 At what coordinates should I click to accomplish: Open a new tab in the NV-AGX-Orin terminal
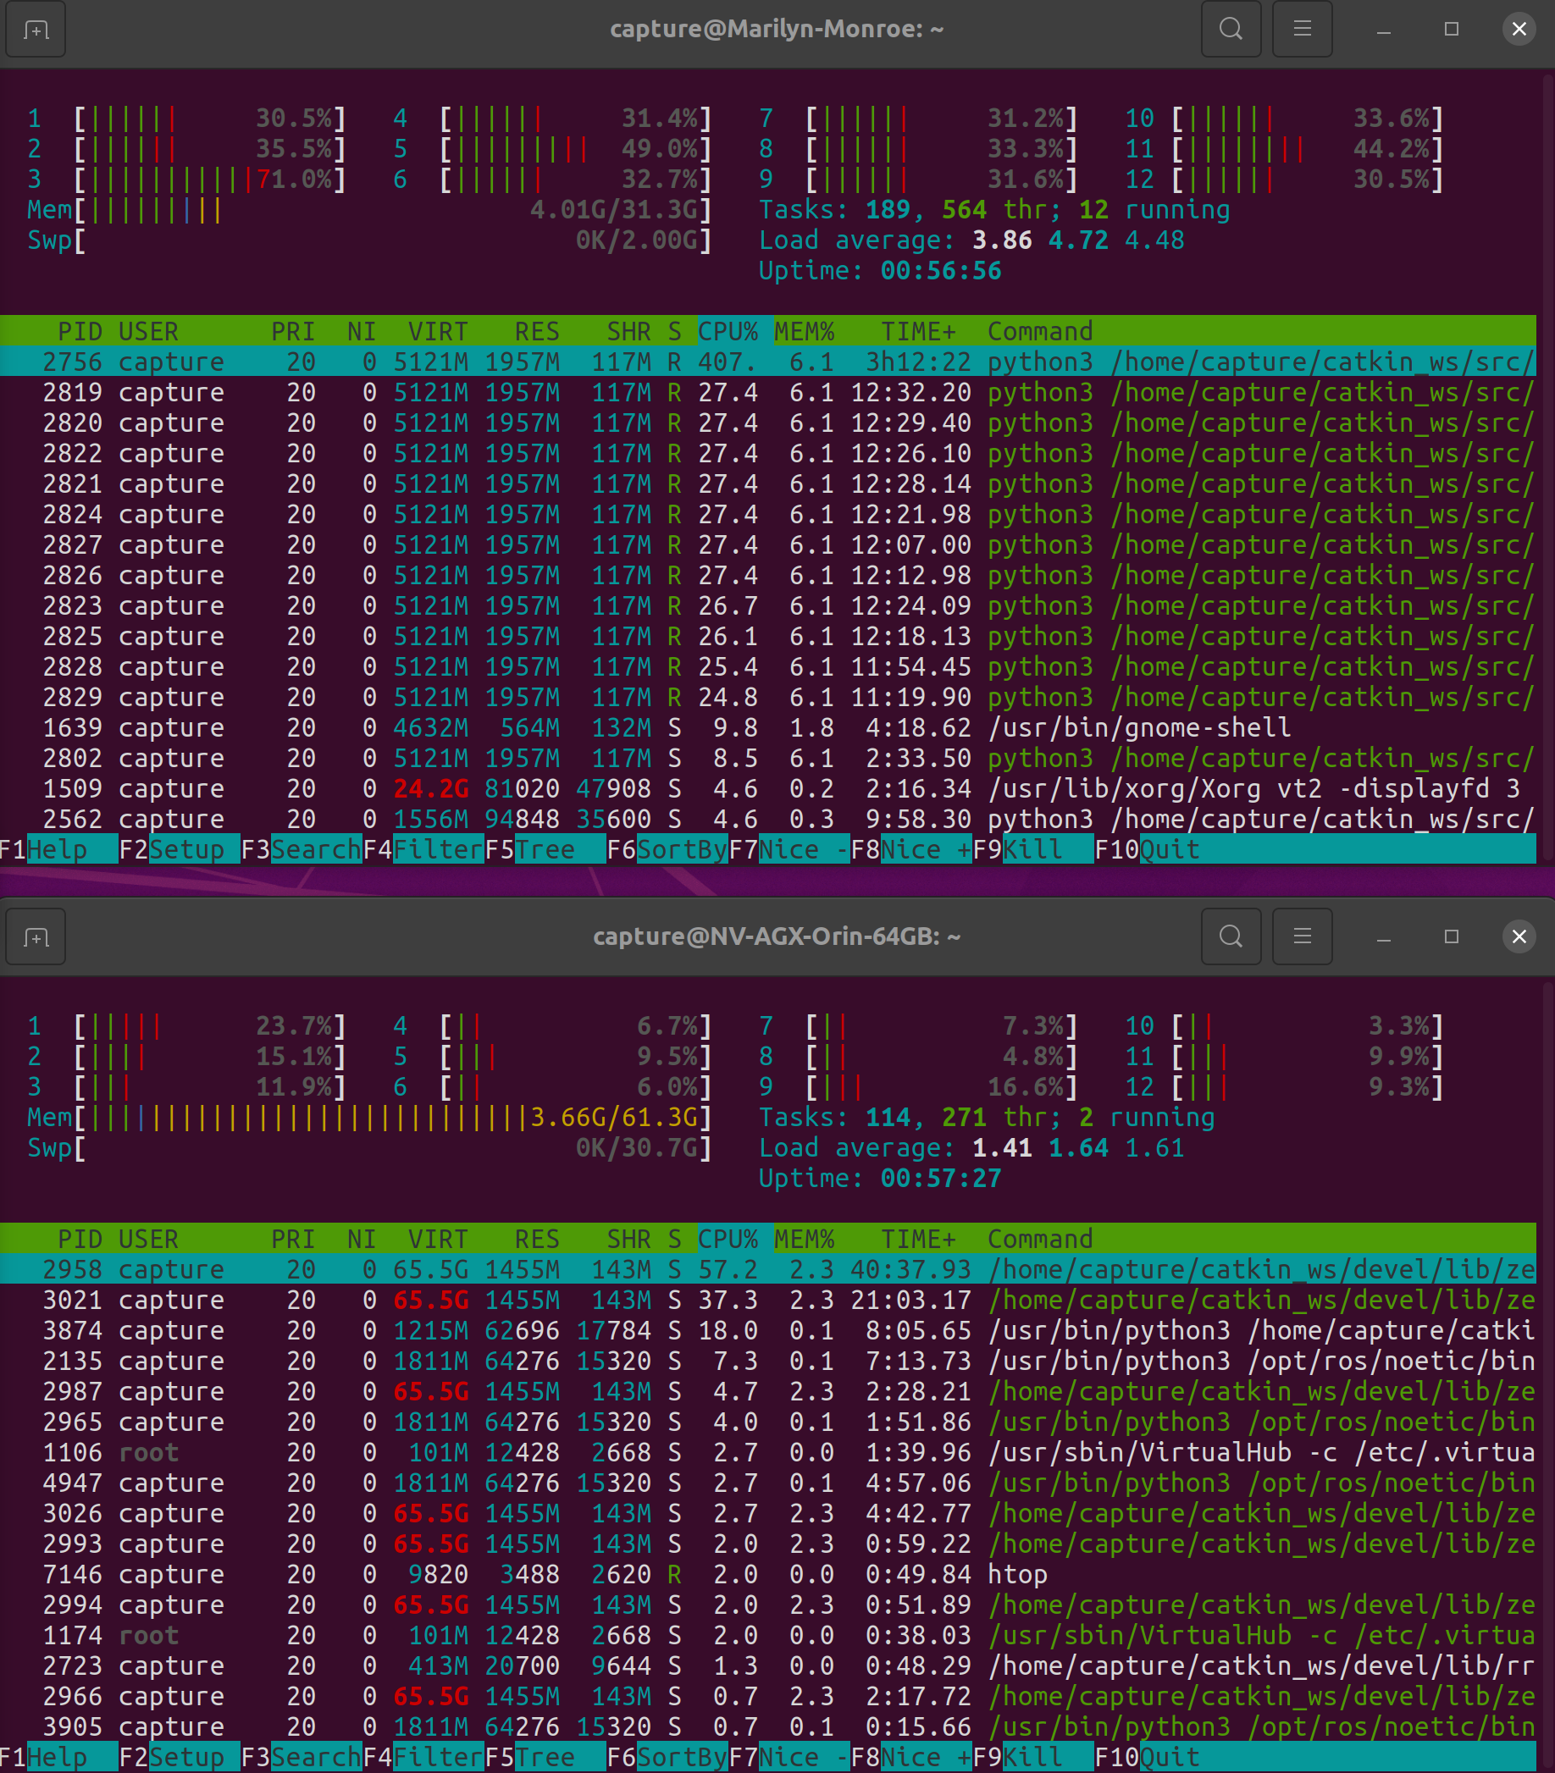(35, 936)
